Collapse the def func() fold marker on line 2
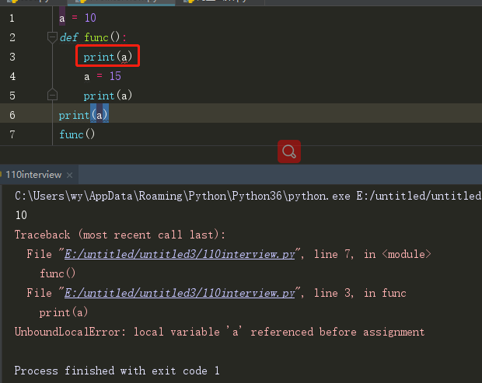 point(52,37)
